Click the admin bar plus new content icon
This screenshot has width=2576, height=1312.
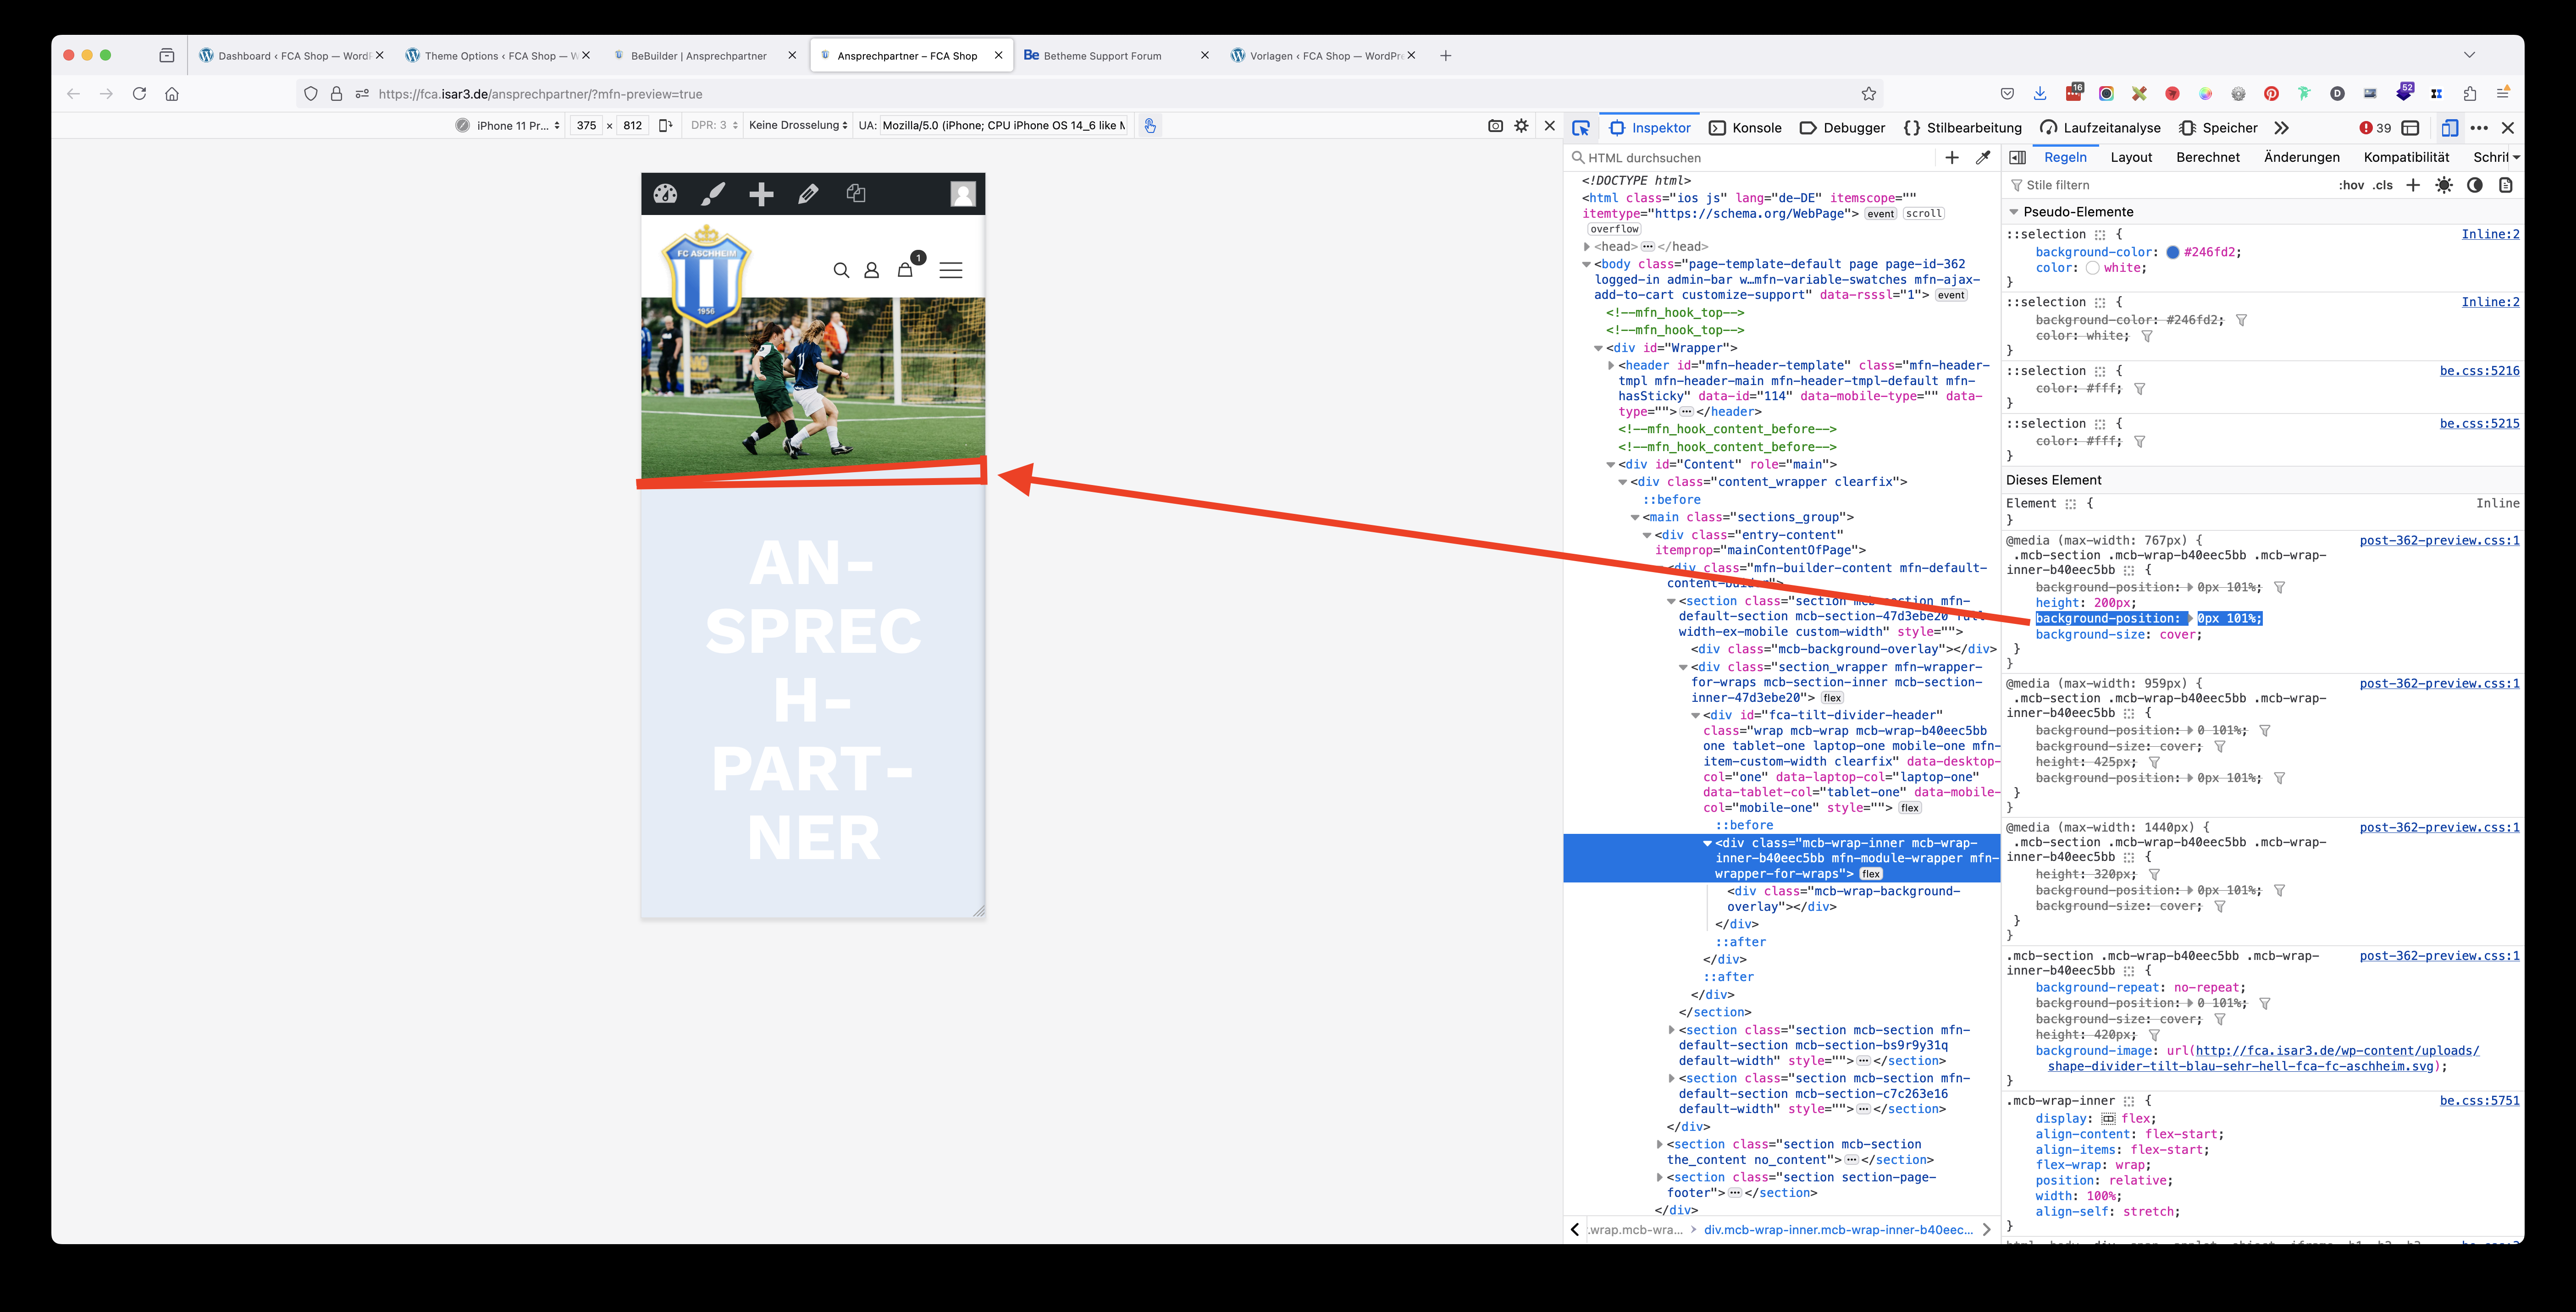point(761,194)
